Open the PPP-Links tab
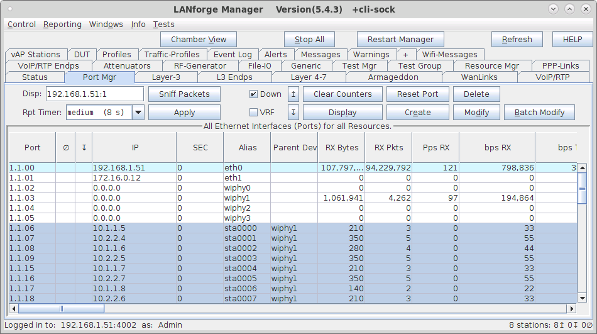 561,65
